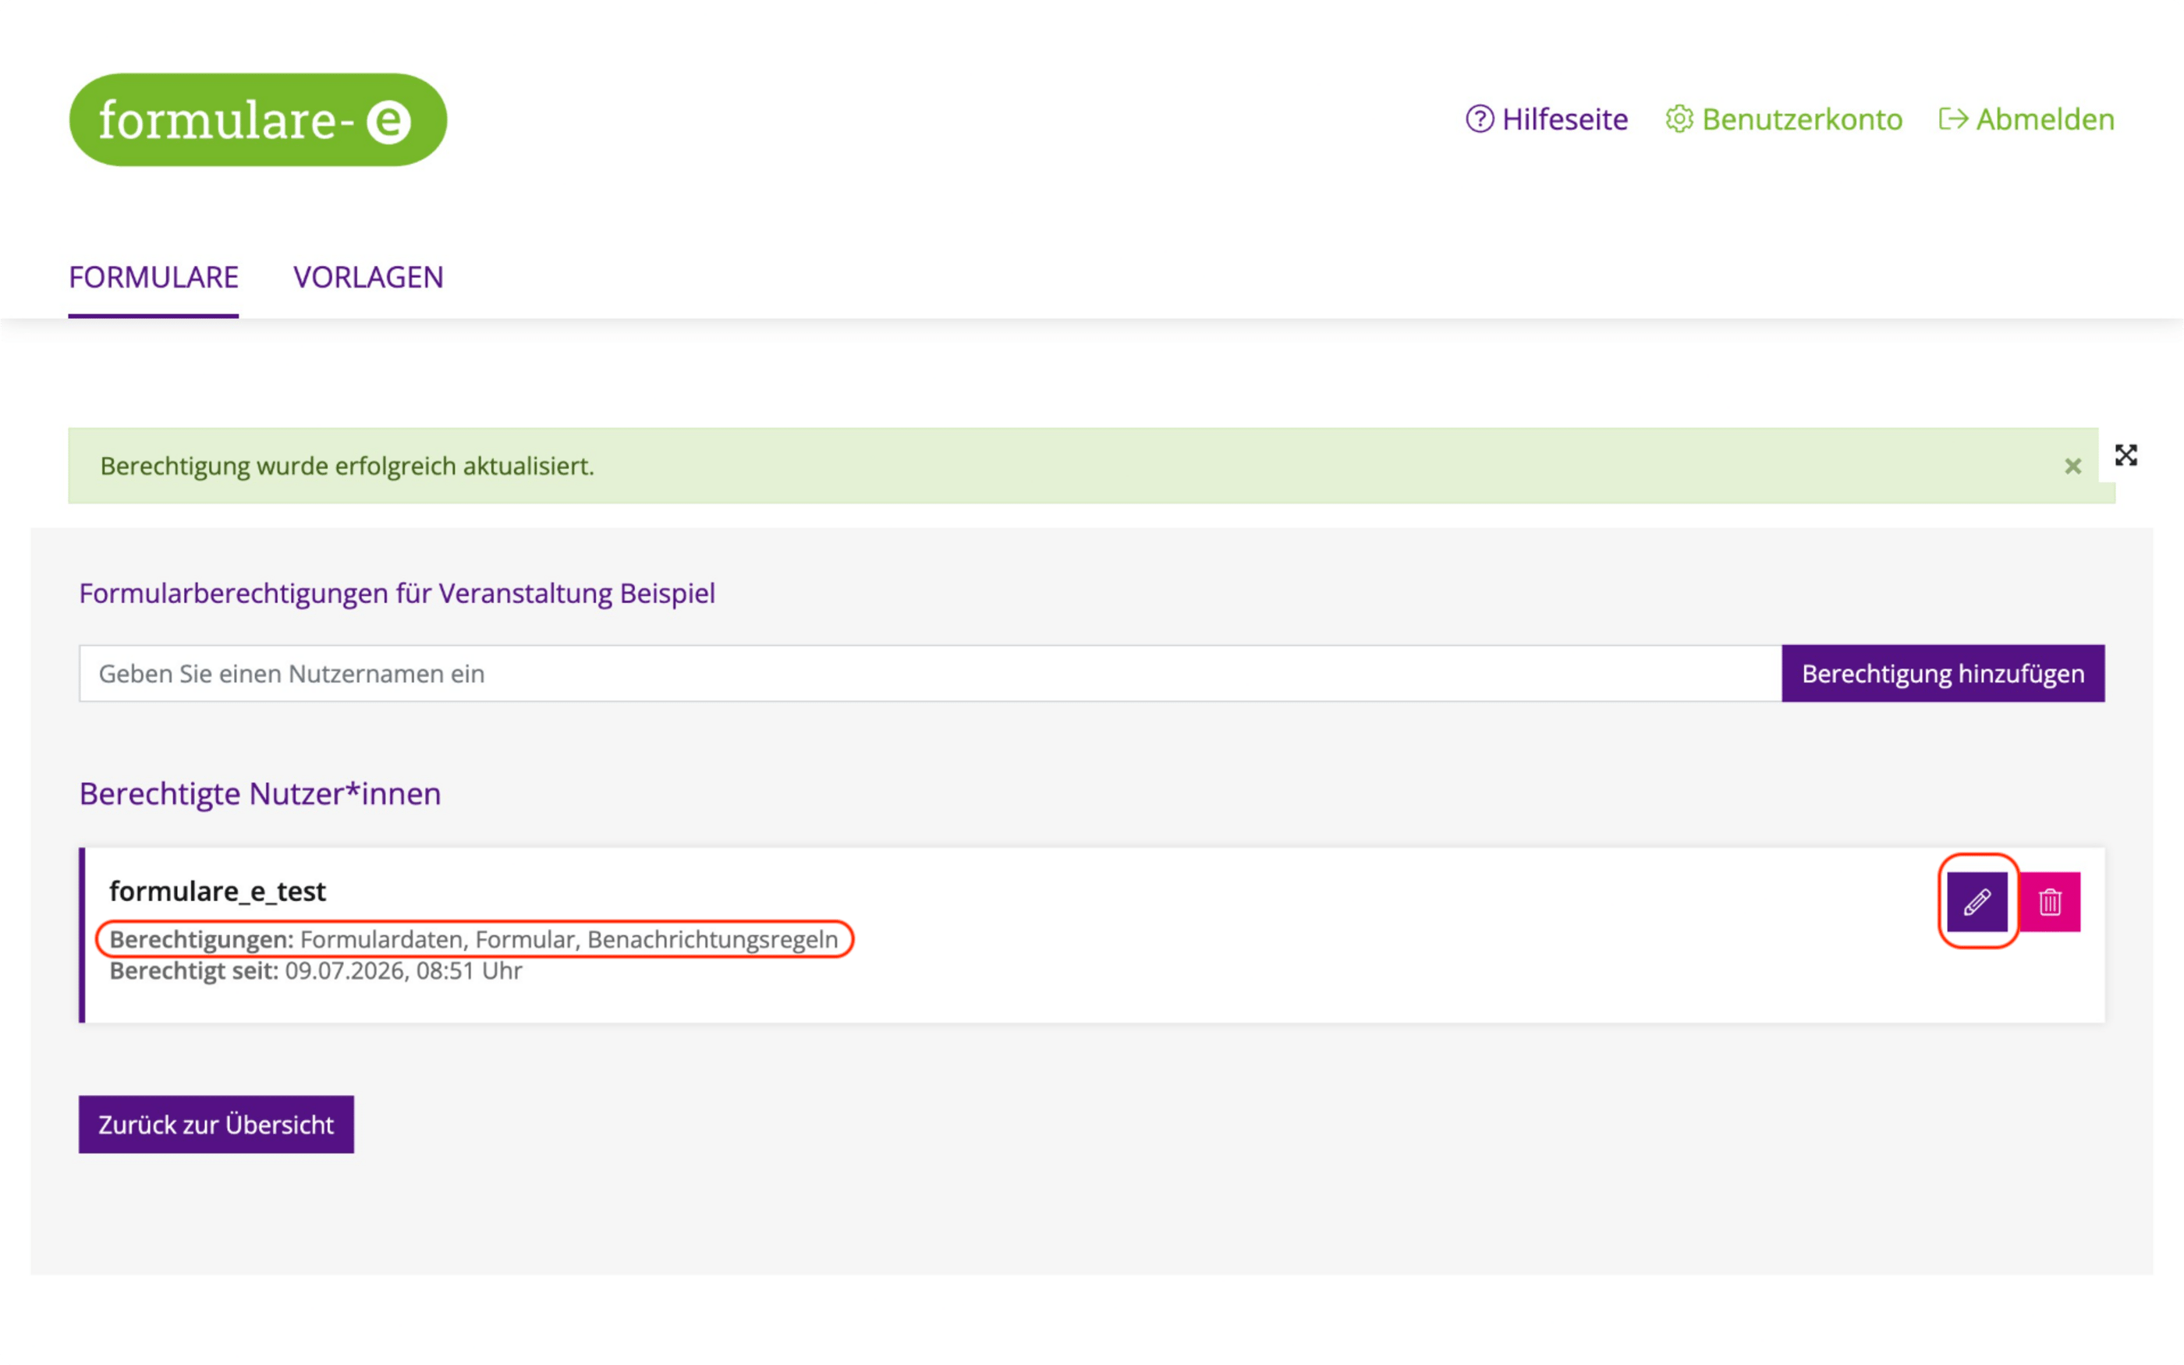
Task: Delete formulare_e_test permission via trash icon
Action: pyautogui.click(x=2050, y=901)
